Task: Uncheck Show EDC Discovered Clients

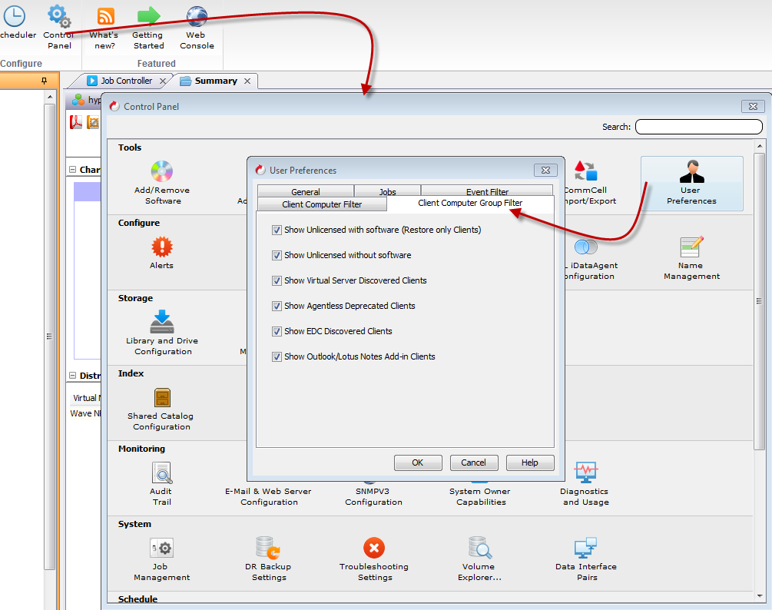Action: tap(277, 331)
